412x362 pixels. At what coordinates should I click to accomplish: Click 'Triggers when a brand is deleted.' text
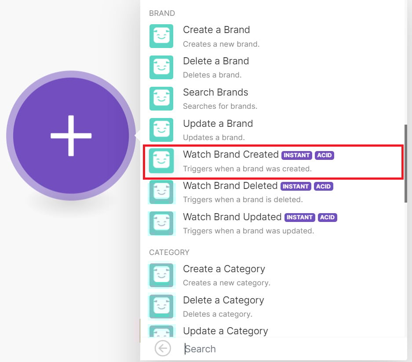pyautogui.click(x=243, y=199)
